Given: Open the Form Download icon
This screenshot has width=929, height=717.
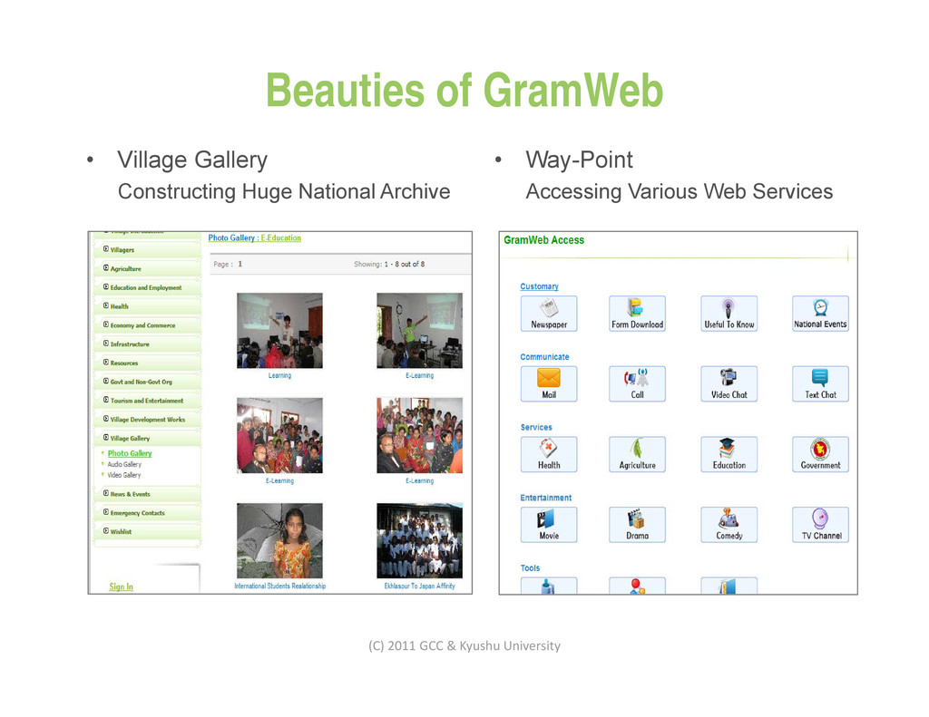Looking at the screenshot, I should tap(637, 314).
